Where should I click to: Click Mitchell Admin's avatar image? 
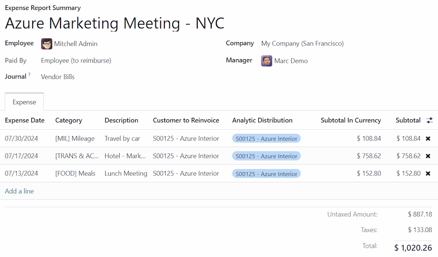pyautogui.click(x=46, y=44)
